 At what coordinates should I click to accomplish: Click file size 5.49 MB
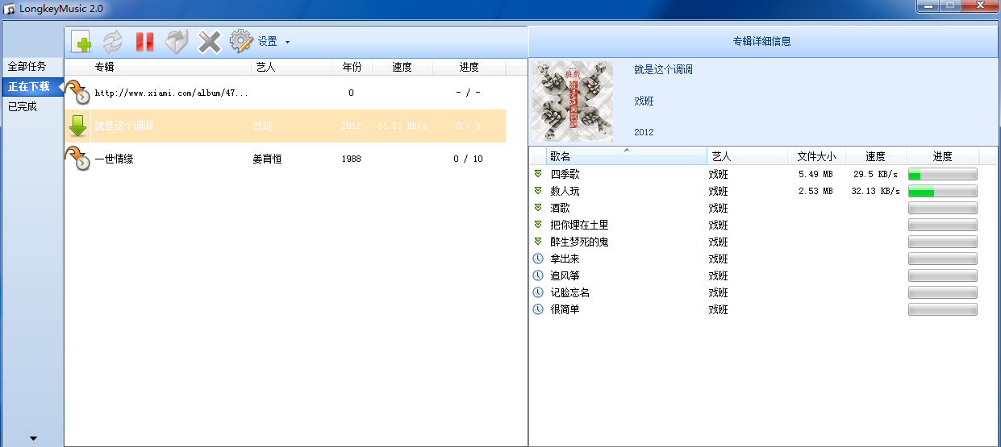coord(815,174)
